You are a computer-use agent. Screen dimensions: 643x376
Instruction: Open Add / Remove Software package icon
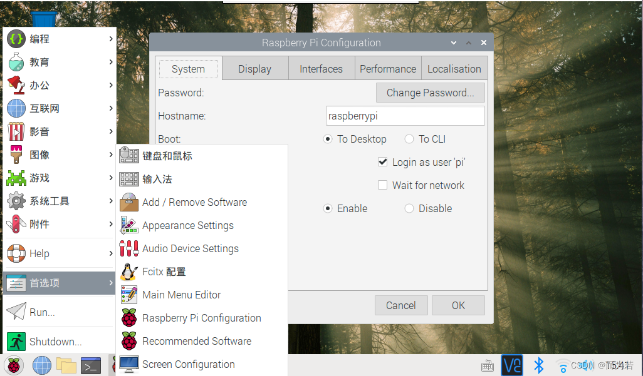point(129,202)
